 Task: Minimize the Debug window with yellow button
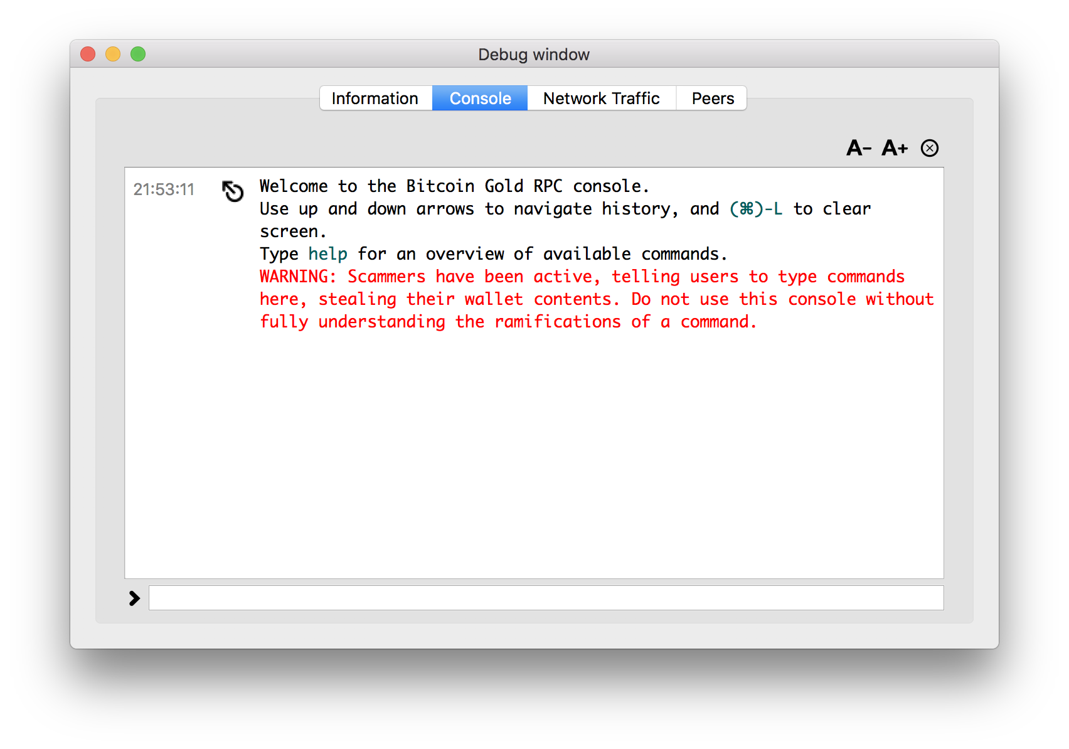coord(113,54)
